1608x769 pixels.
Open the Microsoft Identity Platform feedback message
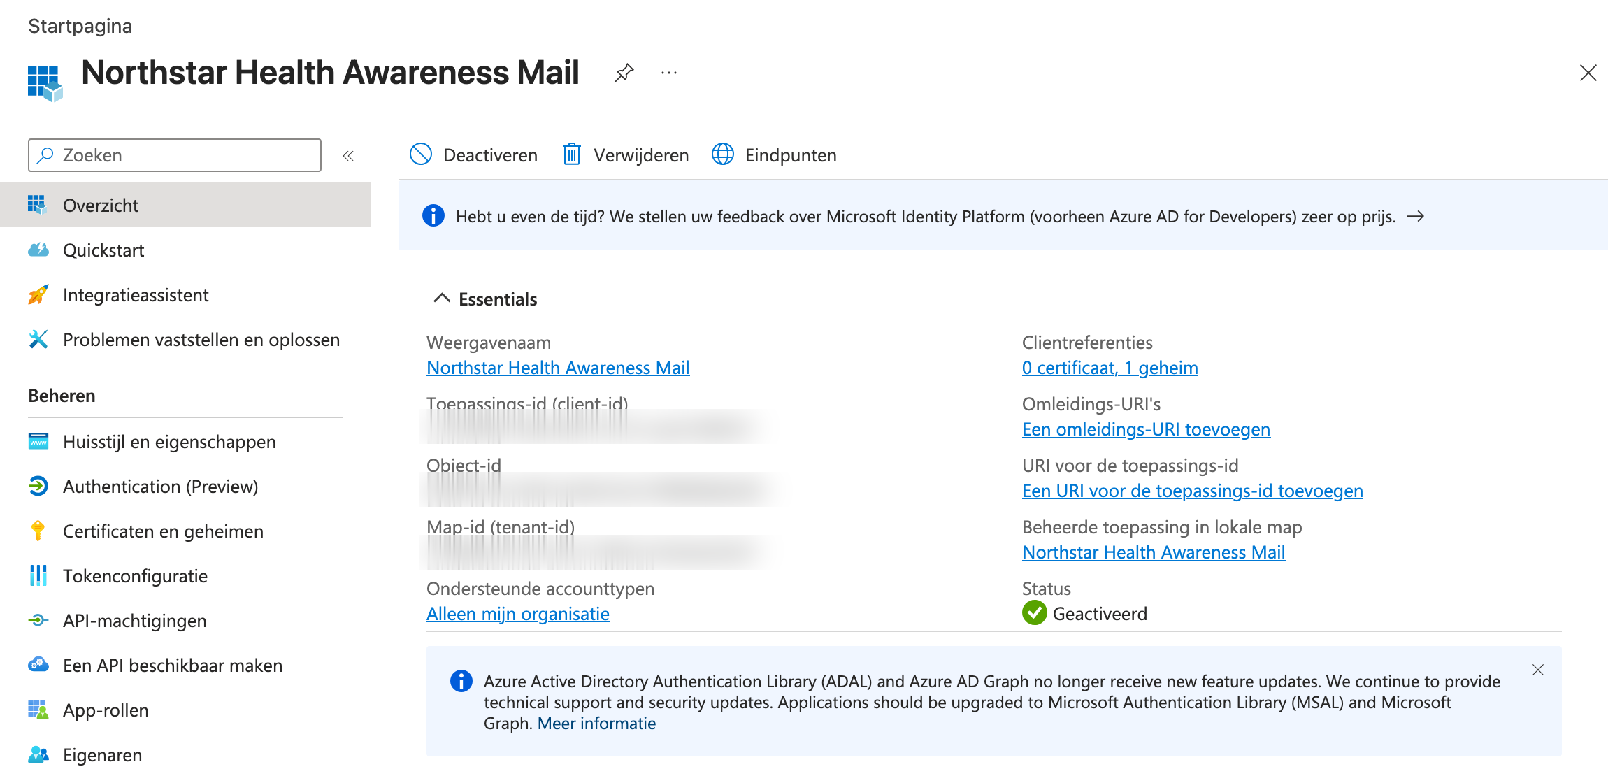(926, 217)
